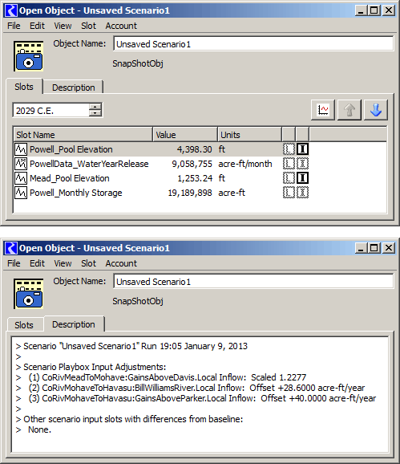Toggle the I flag for Mead_Pool Elevation
Screen dimensions: 400x464
pyautogui.click(x=302, y=178)
